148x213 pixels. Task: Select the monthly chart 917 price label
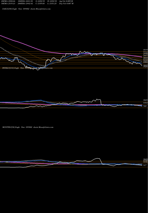tap(145, 165)
